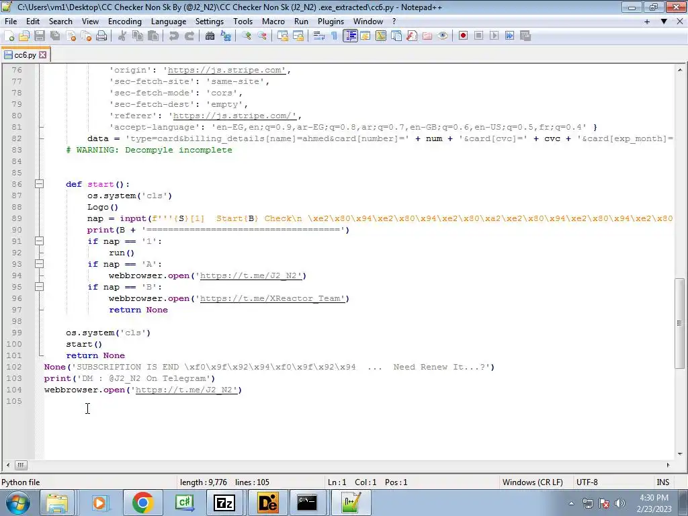This screenshot has height=516, width=688.
Task: Open the Search menu
Action: [60, 21]
